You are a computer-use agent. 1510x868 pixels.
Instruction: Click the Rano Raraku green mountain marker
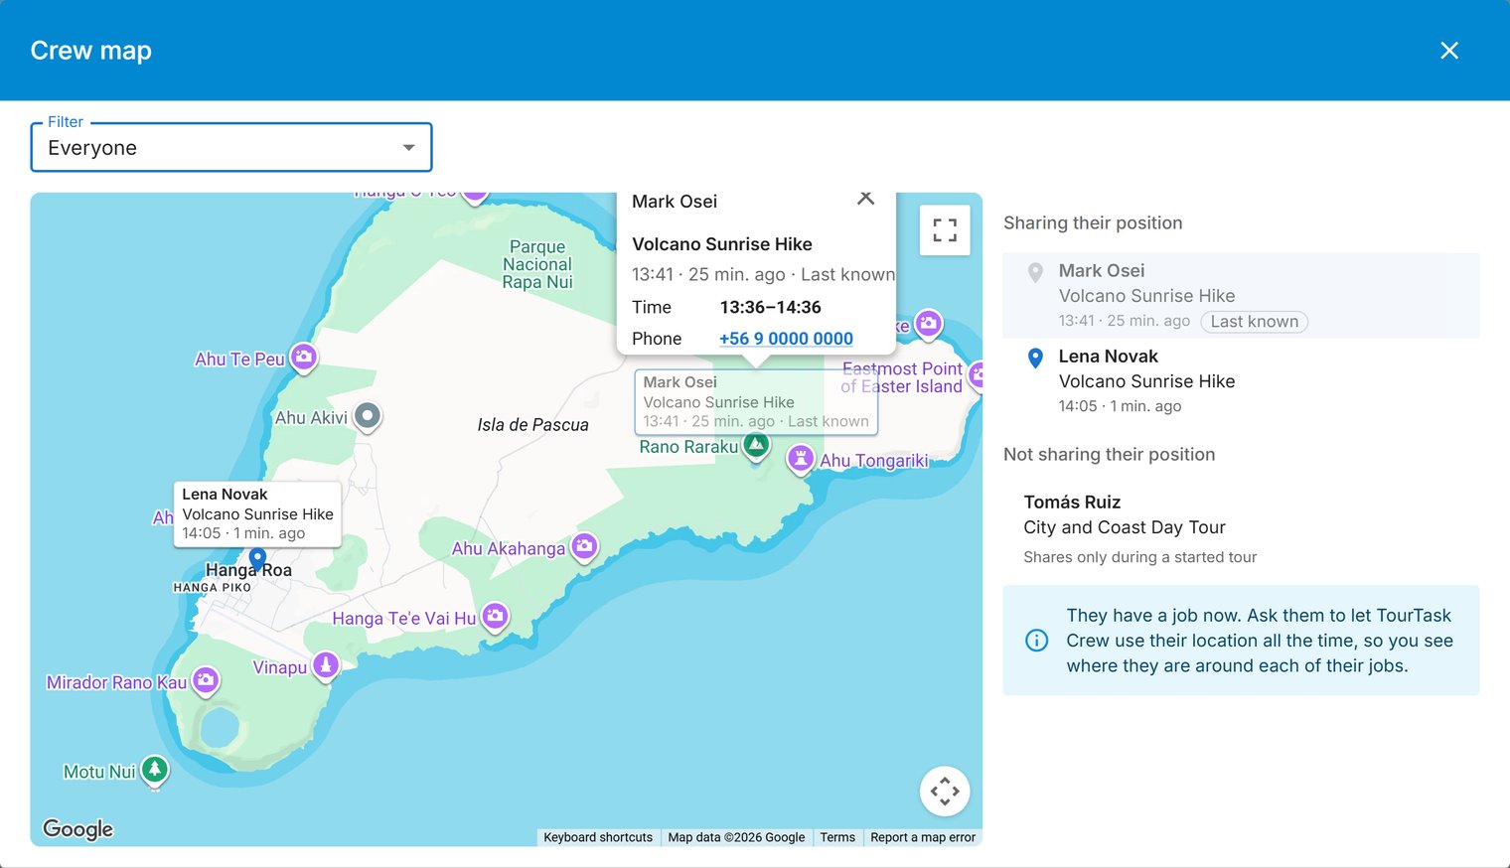click(x=757, y=446)
